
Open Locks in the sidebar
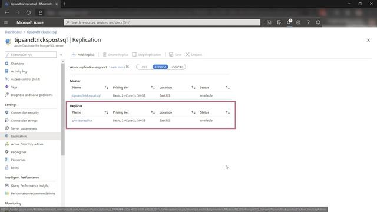15,168
